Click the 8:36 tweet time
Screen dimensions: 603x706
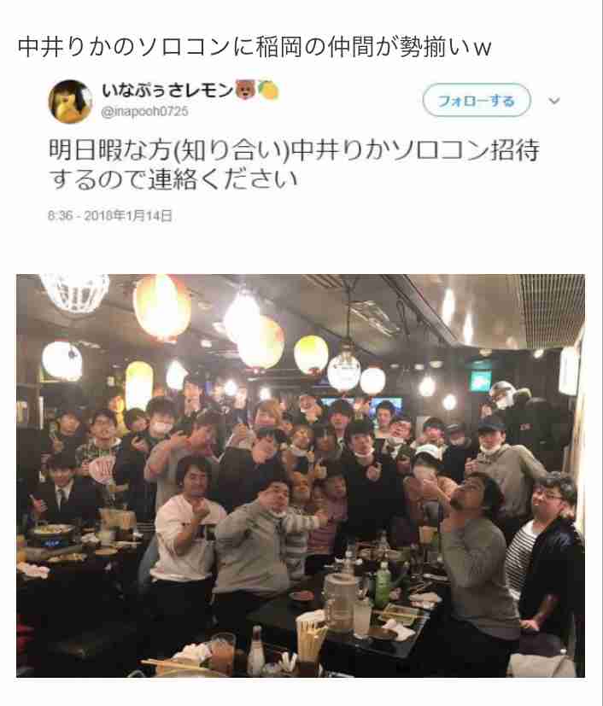pyautogui.click(x=61, y=216)
